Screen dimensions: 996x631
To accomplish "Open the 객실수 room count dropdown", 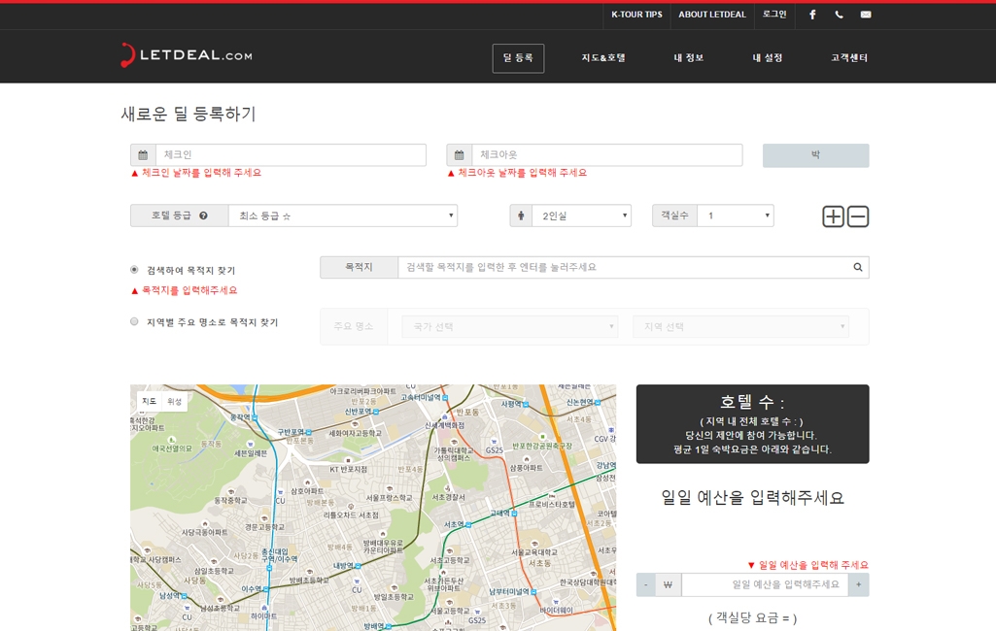I will coord(736,216).
